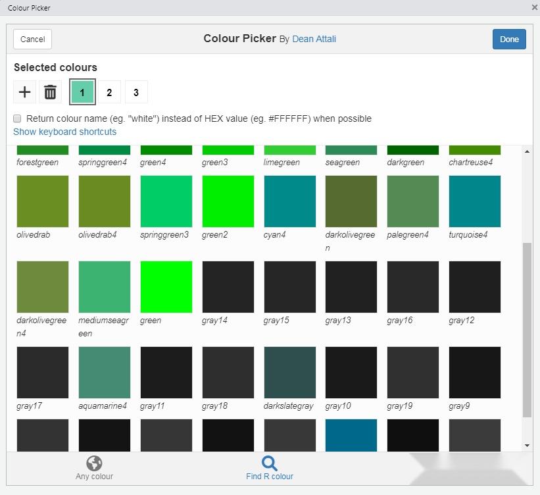Select the mediumseagreen swatch
Screen dimensions: 540x495
click(x=105, y=286)
